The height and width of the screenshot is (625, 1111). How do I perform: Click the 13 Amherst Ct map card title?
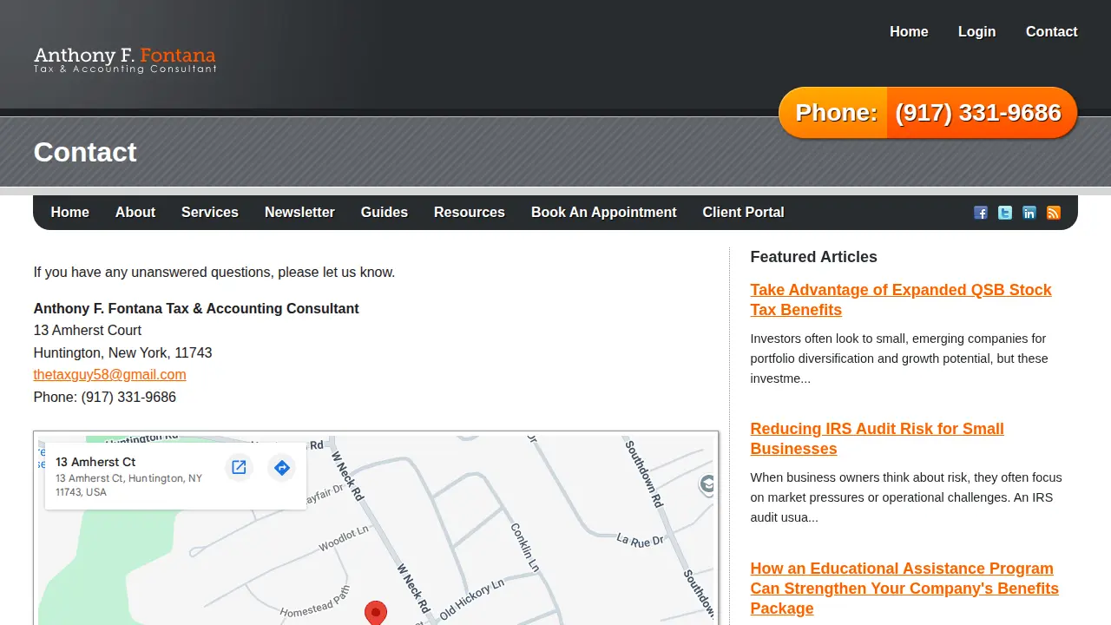click(x=95, y=462)
